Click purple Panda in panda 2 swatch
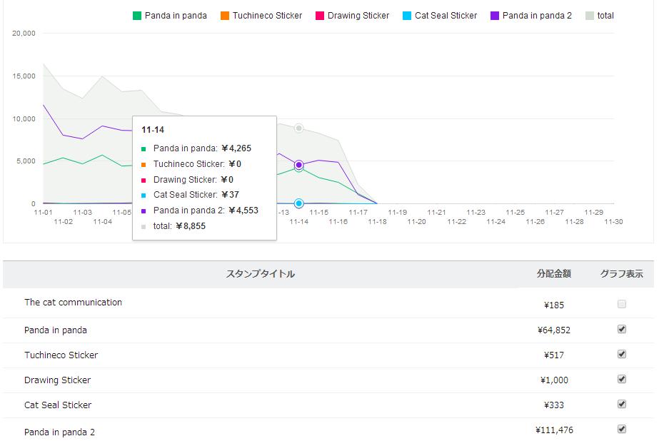 tap(495, 16)
